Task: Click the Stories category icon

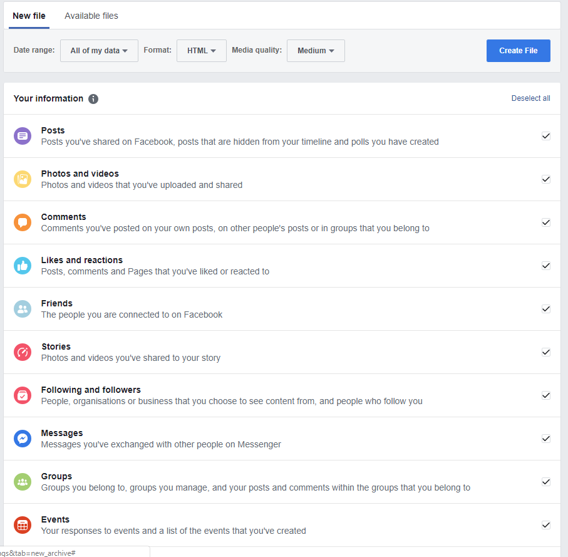Action: [23, 352]
